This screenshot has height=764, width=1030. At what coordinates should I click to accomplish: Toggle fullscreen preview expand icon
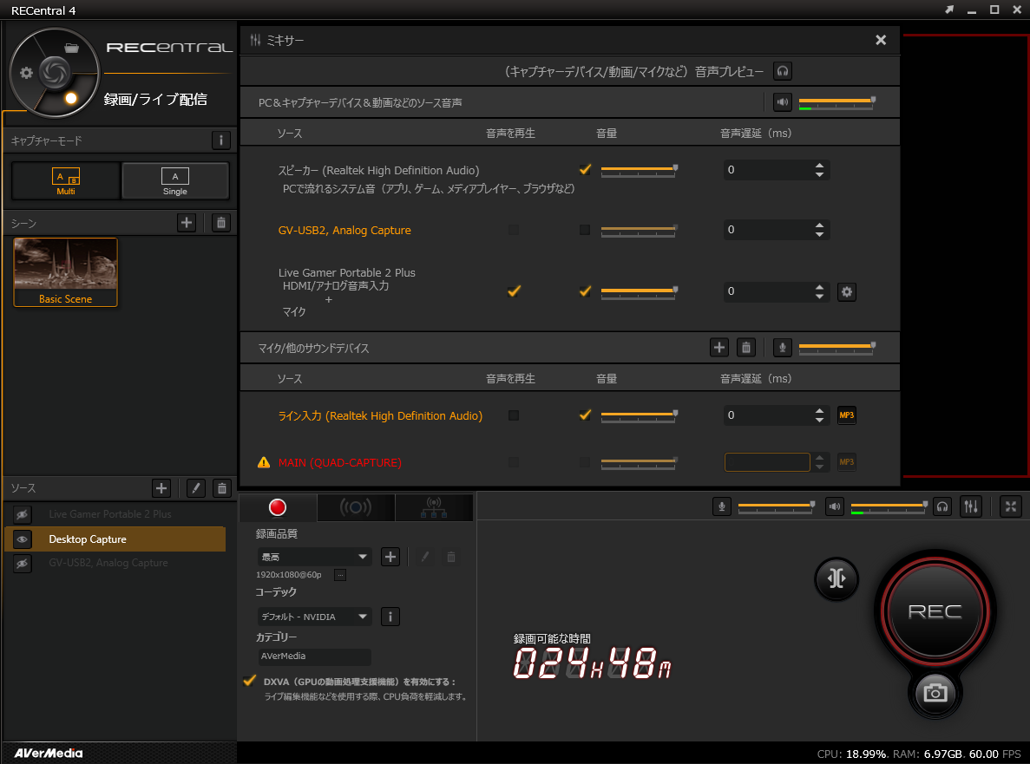[1011, 506]
